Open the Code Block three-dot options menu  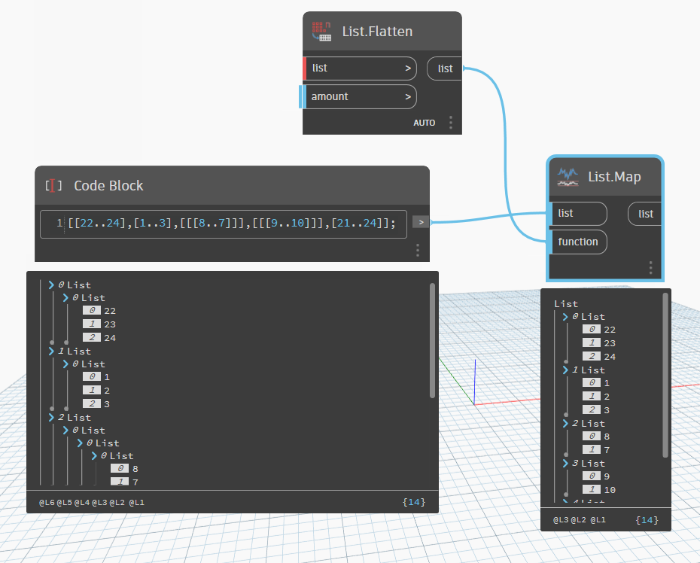point(418,251)
